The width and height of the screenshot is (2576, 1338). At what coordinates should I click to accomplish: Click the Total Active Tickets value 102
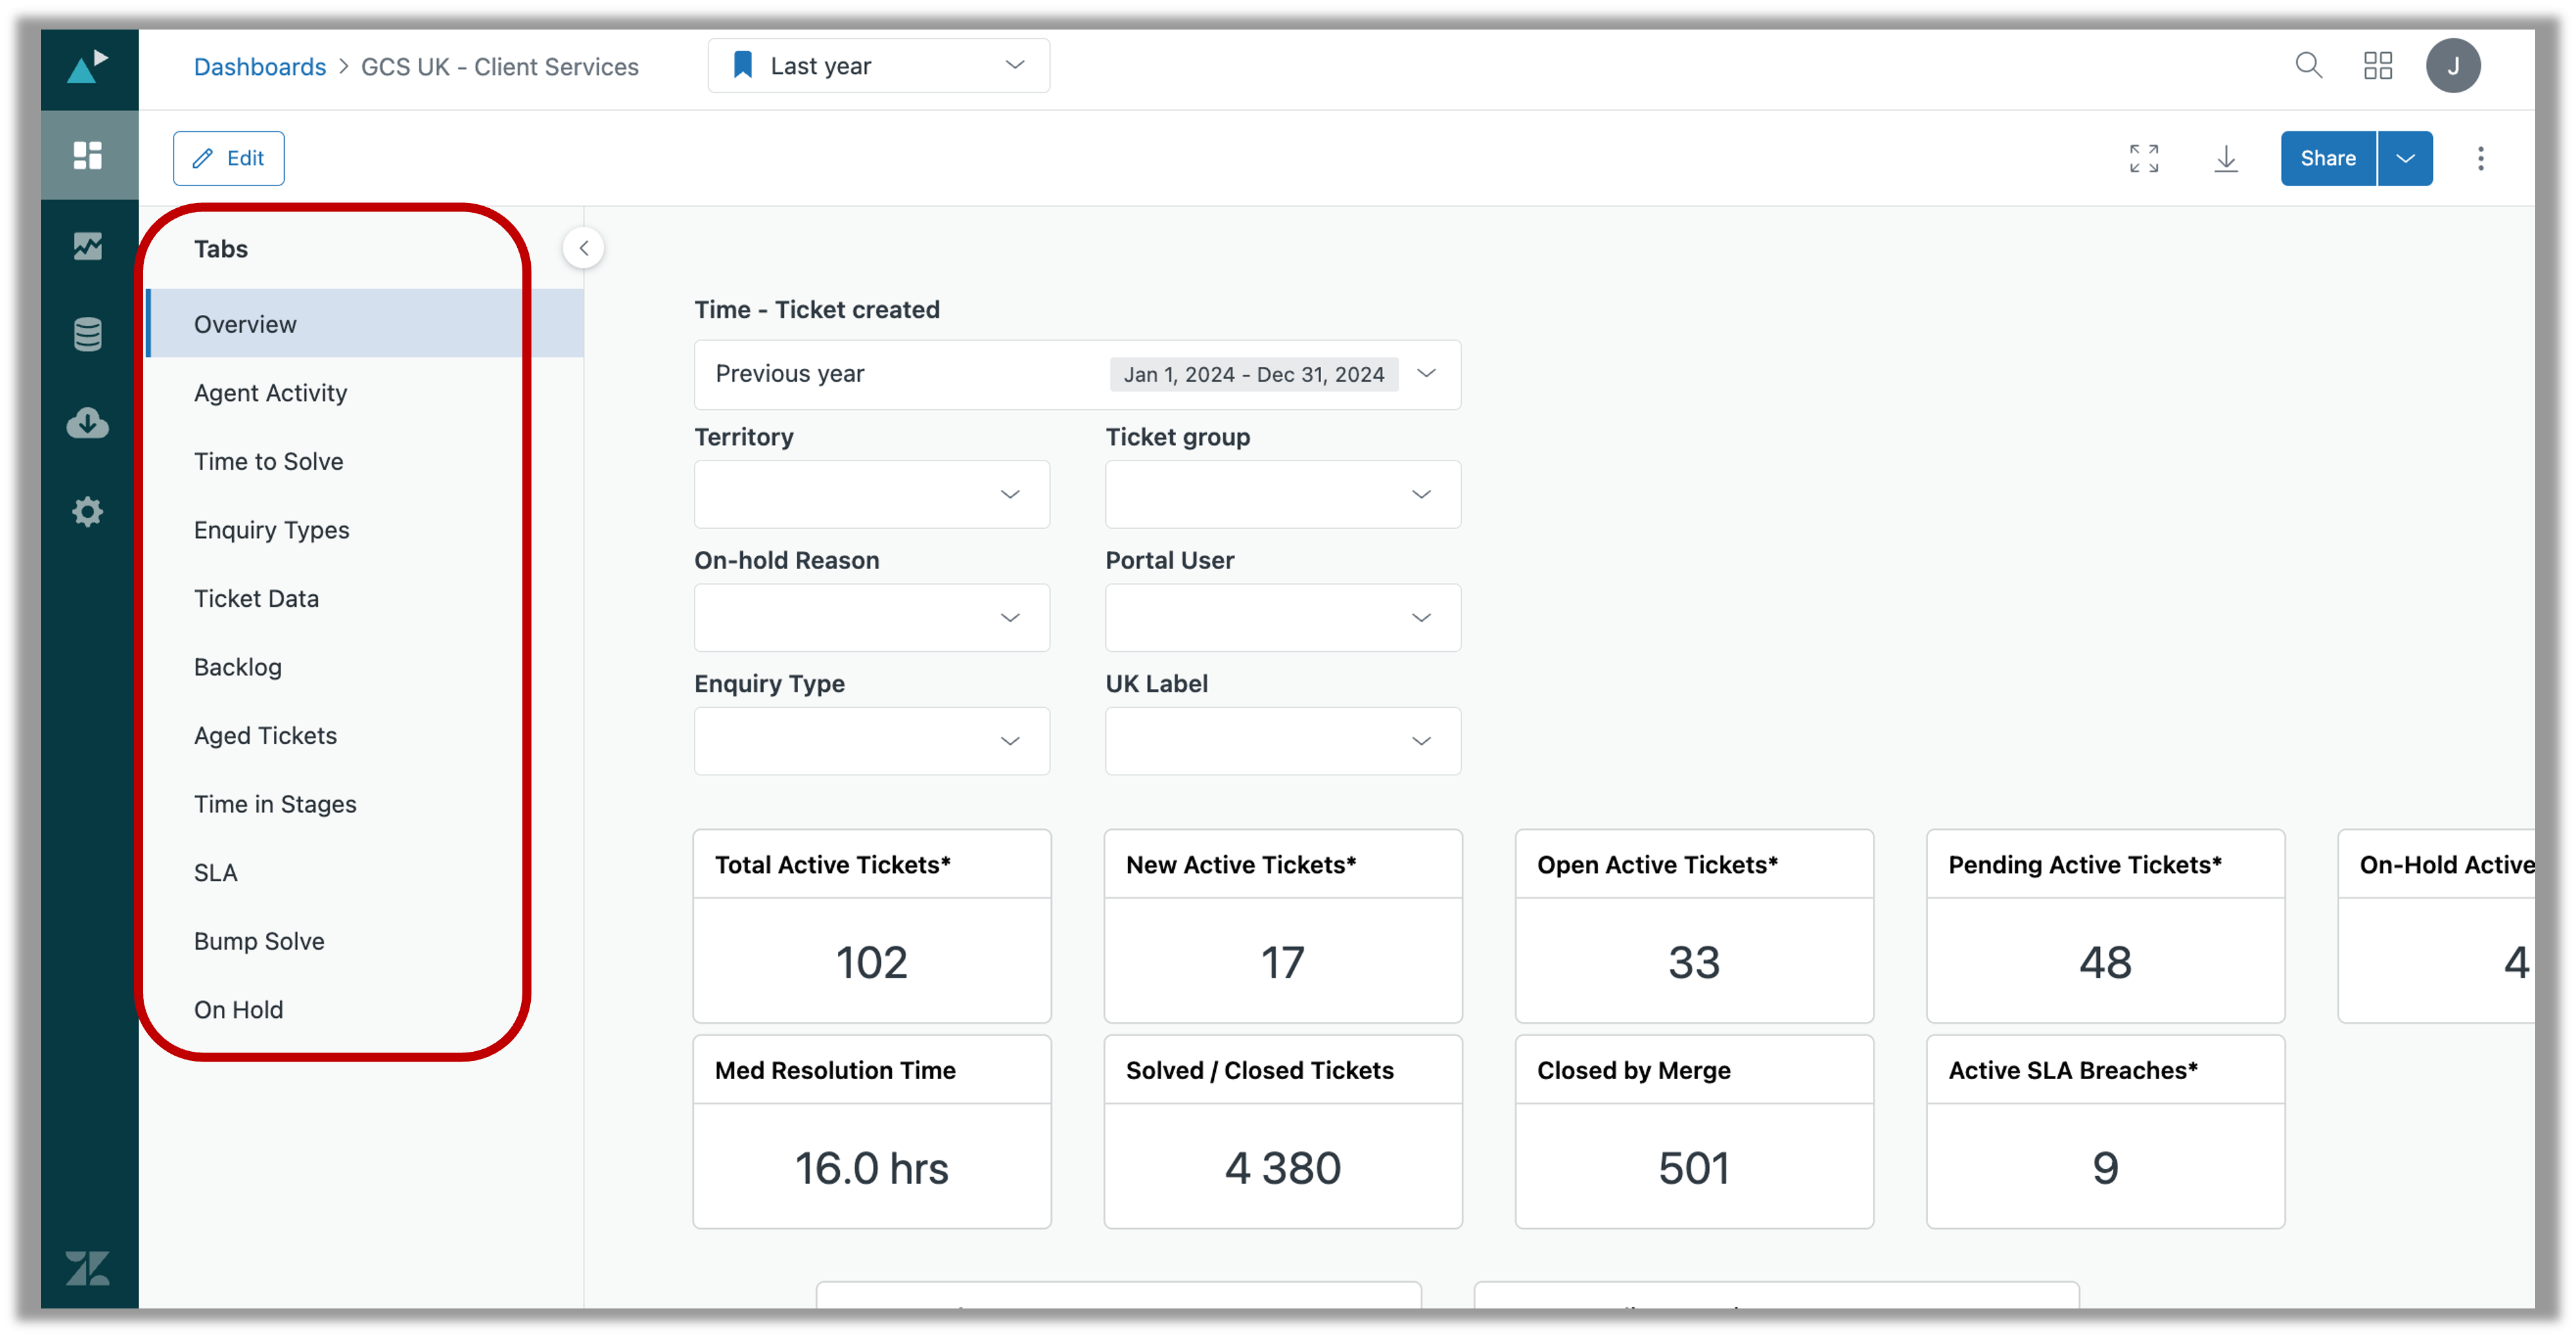pyautogui.click(x=871, y=962)
